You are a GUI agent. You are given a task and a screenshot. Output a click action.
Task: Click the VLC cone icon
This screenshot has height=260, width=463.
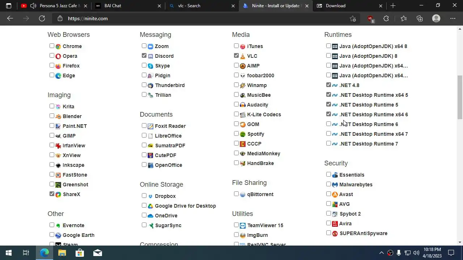point(242,56)
